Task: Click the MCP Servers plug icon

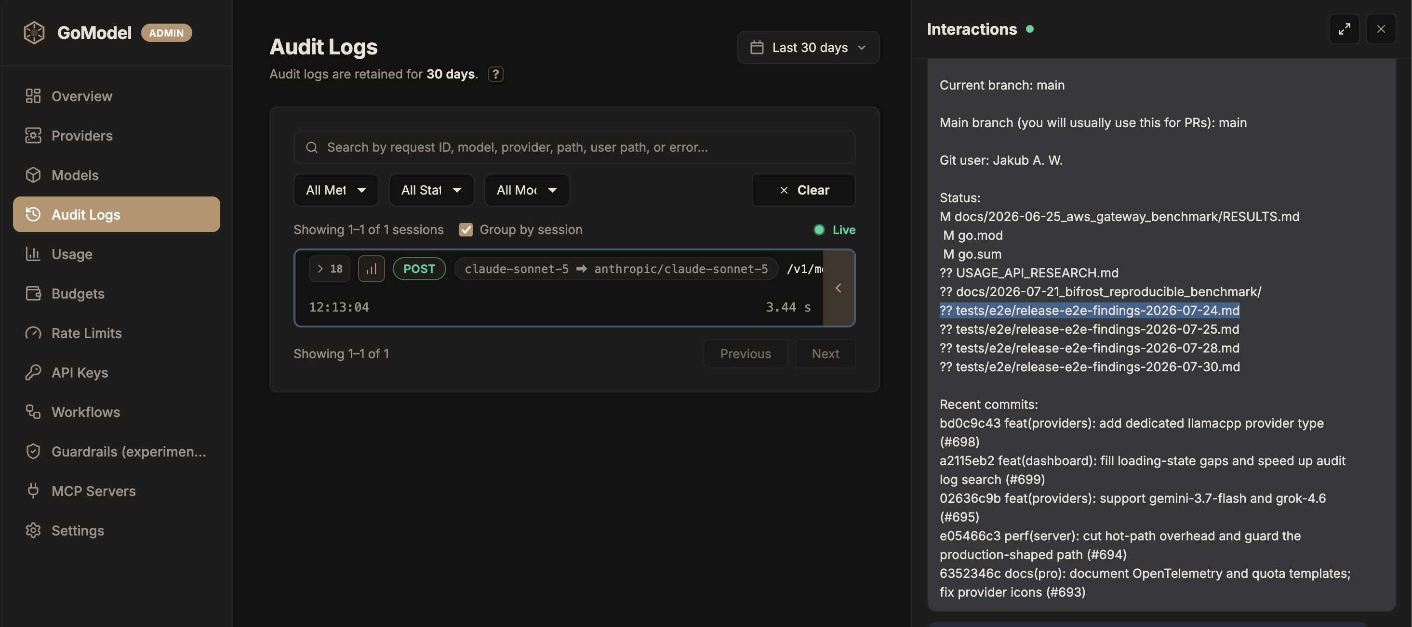Action: 33,491
